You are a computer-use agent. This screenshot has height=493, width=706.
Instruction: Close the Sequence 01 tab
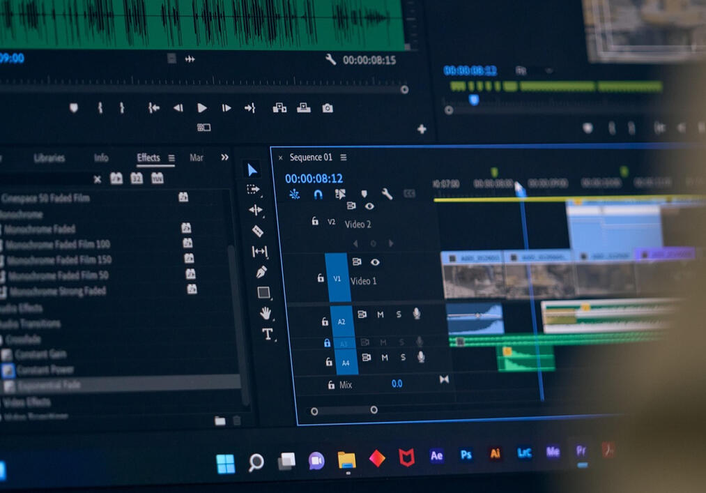[x=280, y=158]
